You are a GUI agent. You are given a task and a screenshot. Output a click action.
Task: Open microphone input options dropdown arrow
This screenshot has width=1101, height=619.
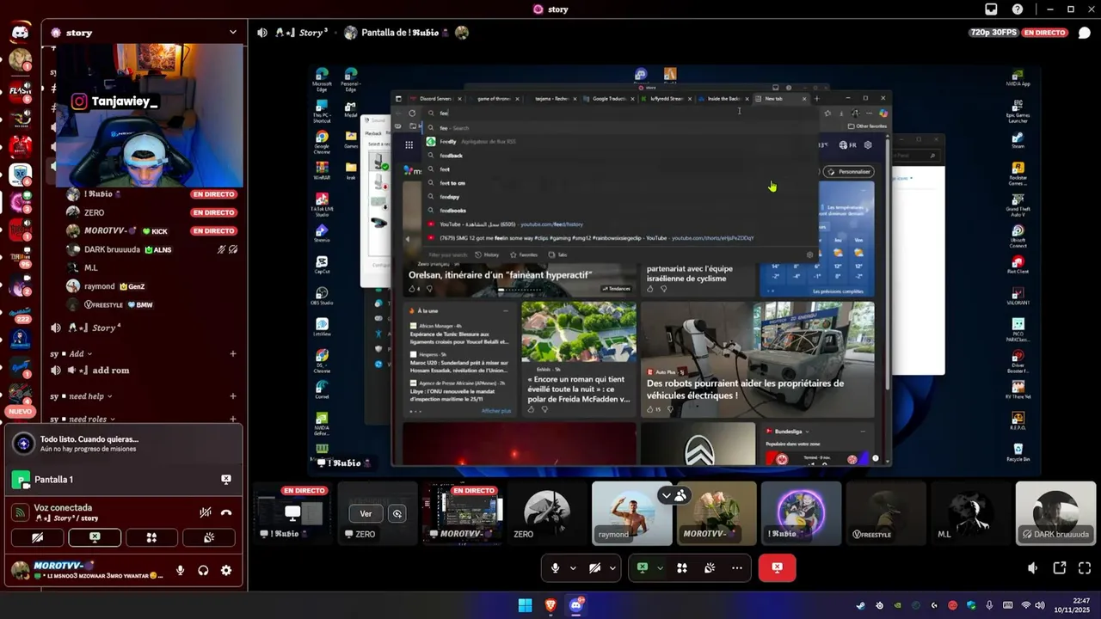573,568
